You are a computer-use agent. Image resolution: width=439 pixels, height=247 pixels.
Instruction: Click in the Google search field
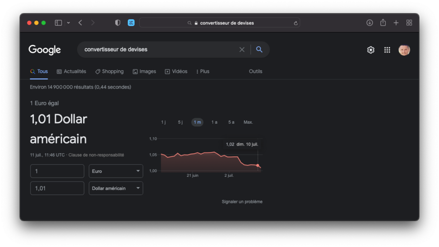coord(159,50)
